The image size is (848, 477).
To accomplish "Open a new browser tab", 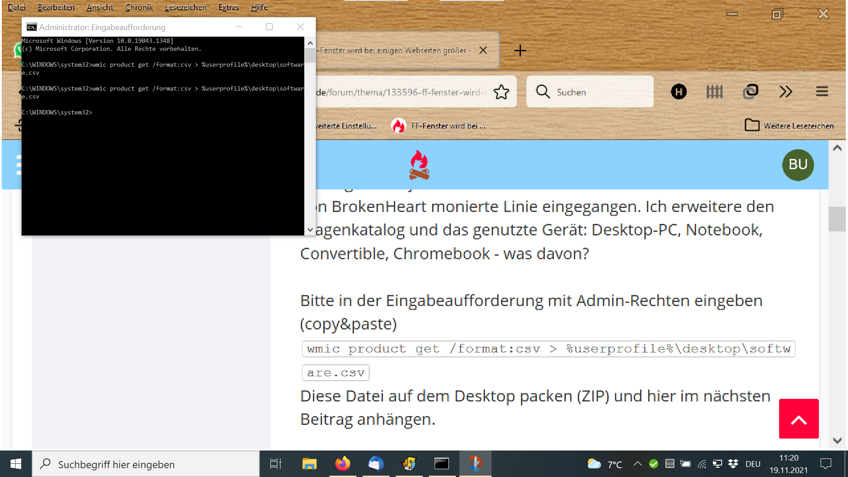I will (x=520, y=50).
